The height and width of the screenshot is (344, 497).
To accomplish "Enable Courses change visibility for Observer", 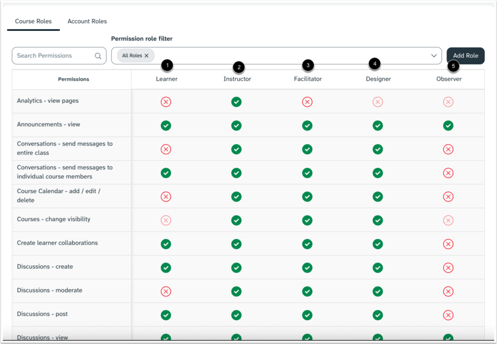I will tap(448, 220).
